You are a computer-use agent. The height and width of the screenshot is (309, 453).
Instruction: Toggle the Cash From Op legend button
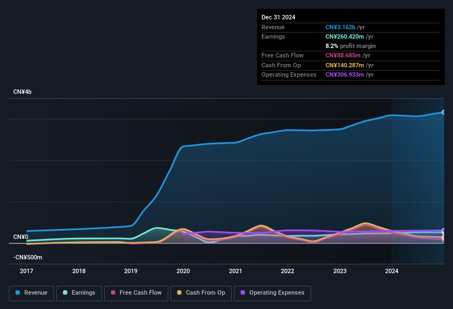tap(201, 293)
